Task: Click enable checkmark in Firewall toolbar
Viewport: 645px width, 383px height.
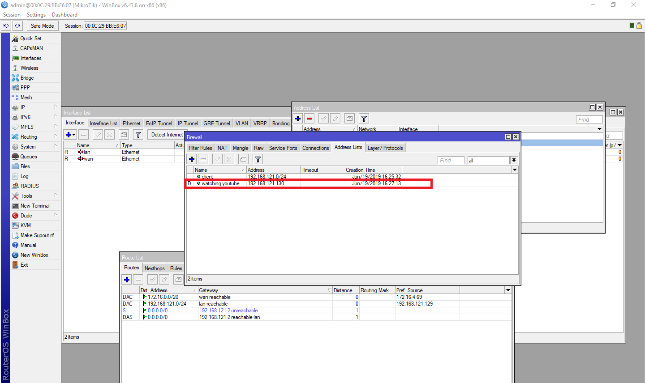Action: click(x=218, y=159)
